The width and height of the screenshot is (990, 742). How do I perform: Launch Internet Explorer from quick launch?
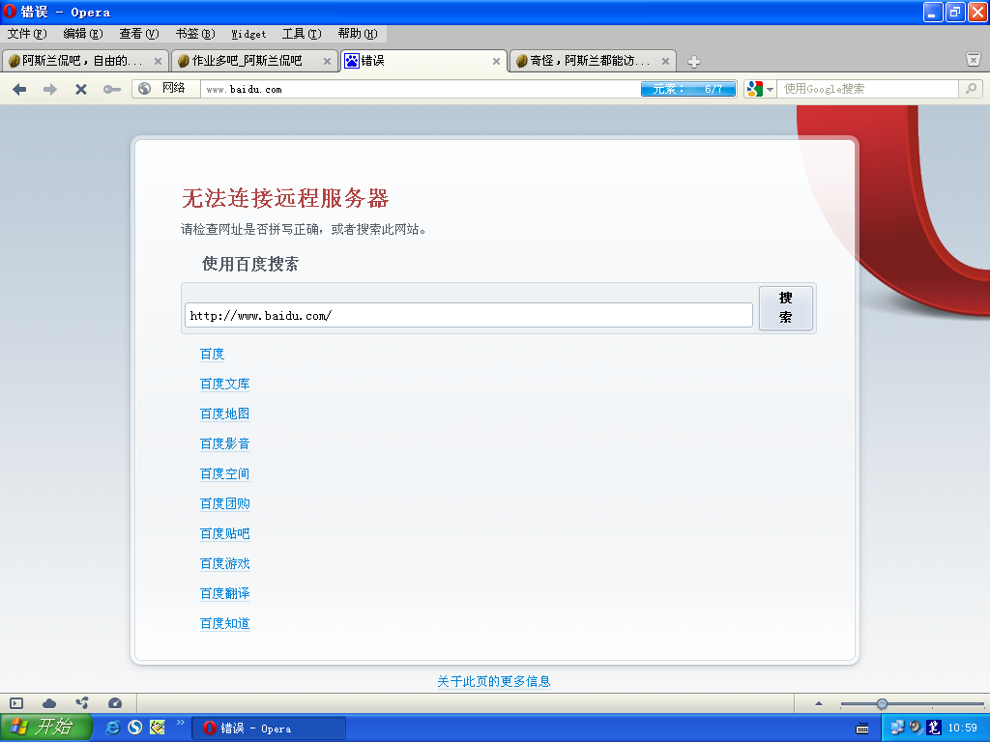(112, 728)
